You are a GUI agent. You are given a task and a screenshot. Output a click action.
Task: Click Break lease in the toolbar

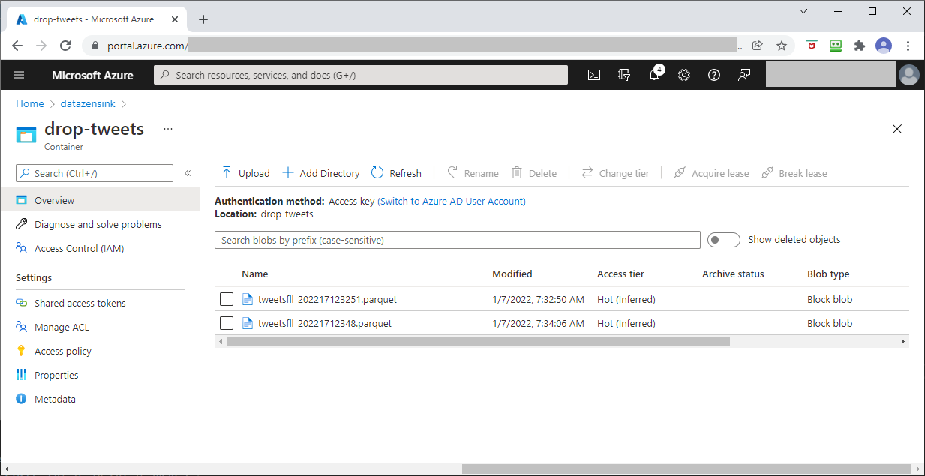point(794,173)
